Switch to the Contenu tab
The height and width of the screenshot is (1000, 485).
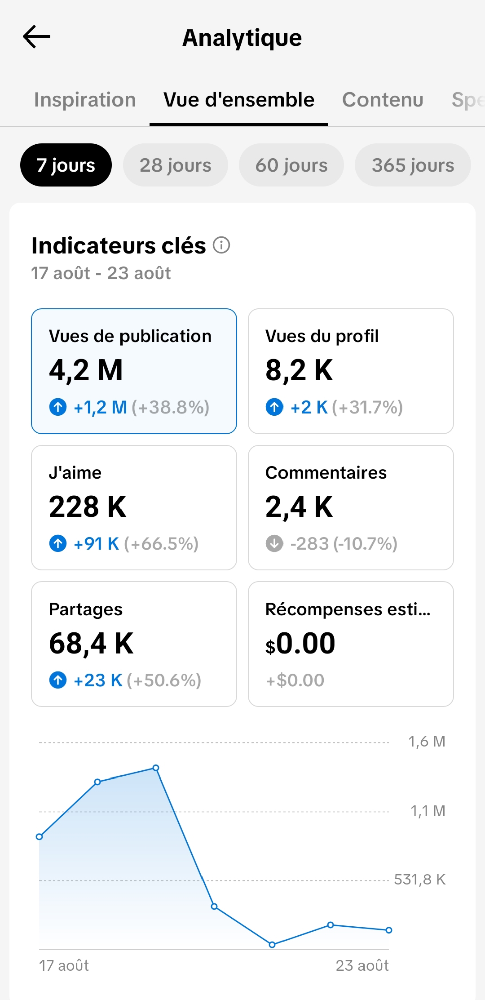point(383,100)
